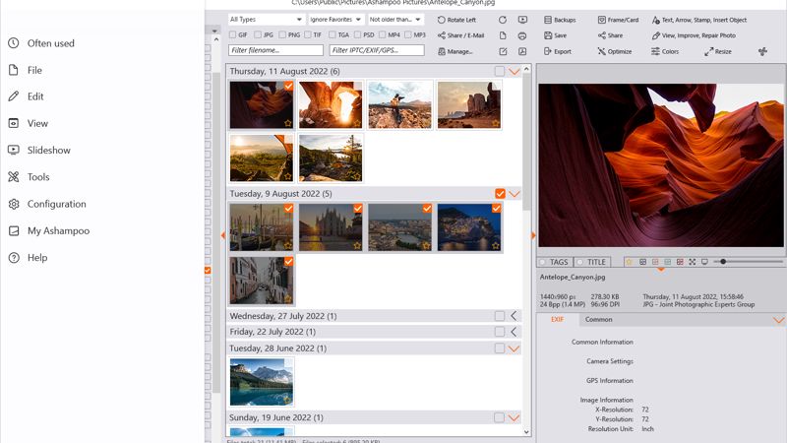Open the Often used menu
The image size is (787, 443).
[x=41, y=43]
